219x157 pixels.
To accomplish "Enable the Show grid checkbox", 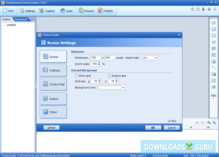I will 76,76.
